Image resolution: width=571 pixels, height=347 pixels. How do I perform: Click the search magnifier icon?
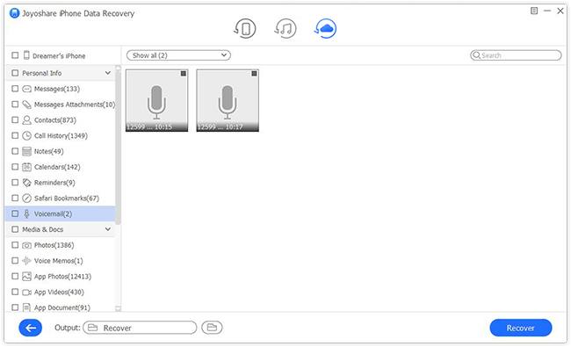[x=476, y=55]
